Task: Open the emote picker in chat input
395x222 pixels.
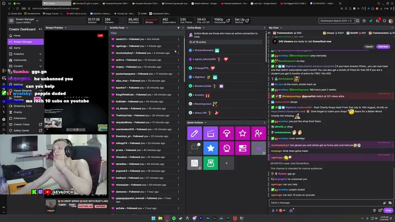Action: pos(390,203)
